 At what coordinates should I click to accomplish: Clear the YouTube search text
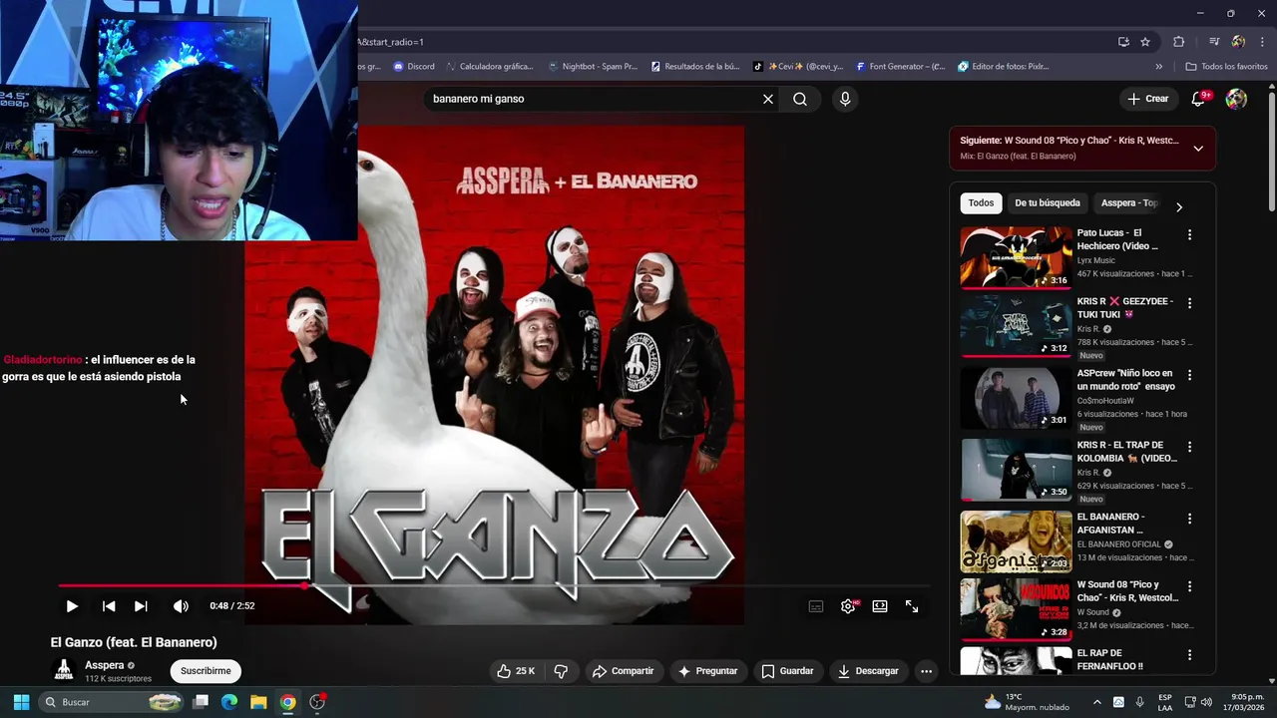(x=768, y=99)
